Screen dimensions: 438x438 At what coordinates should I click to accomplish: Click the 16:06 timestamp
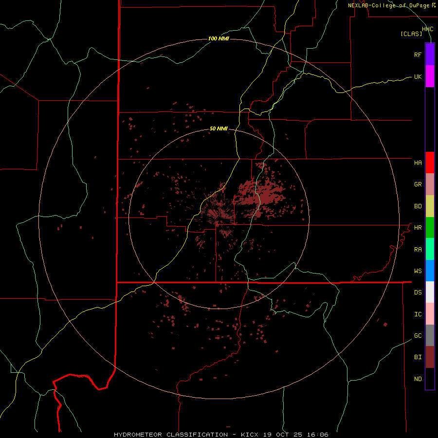(318, 435)
